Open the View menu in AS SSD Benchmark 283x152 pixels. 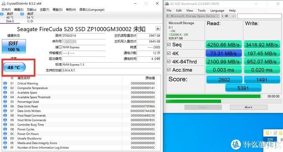tap(189, 10)
